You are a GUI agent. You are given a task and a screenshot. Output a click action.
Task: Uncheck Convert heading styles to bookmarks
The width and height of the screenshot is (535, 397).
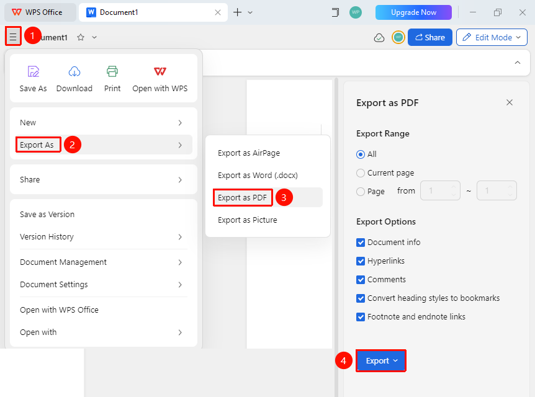click(361, 298)
